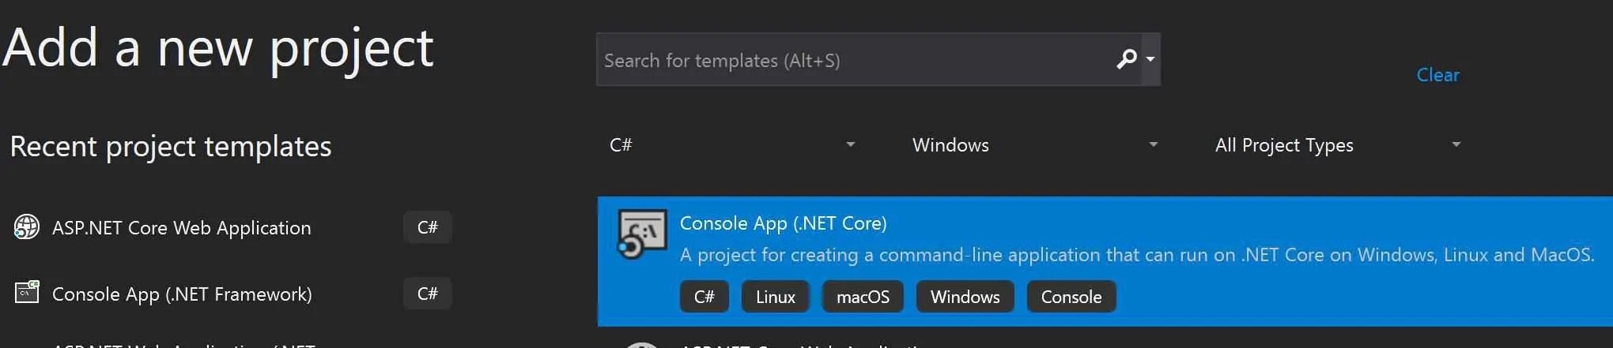Click the C# tag on Console App template

[x=704, y=297]
